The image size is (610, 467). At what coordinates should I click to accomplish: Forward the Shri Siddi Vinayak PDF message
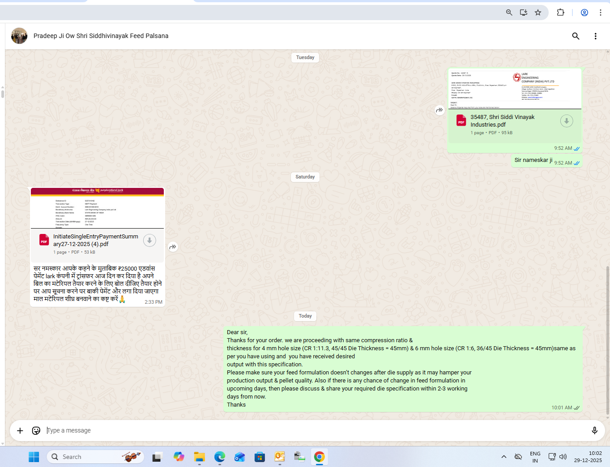point(439,110)
